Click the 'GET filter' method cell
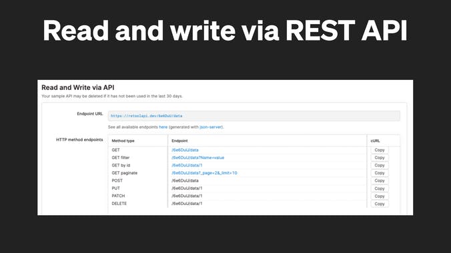The height and width of the screenshot is (253, 451). point(121,158)
